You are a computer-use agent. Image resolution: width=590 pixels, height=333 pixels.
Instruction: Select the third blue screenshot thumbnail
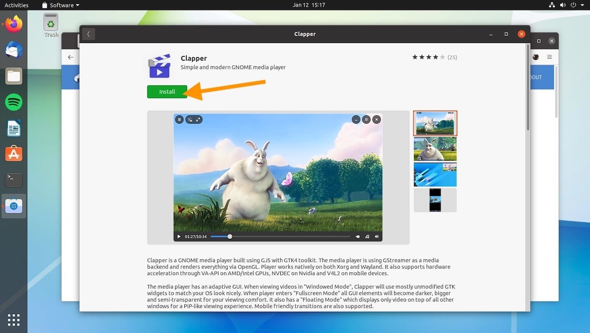point(435,174)
